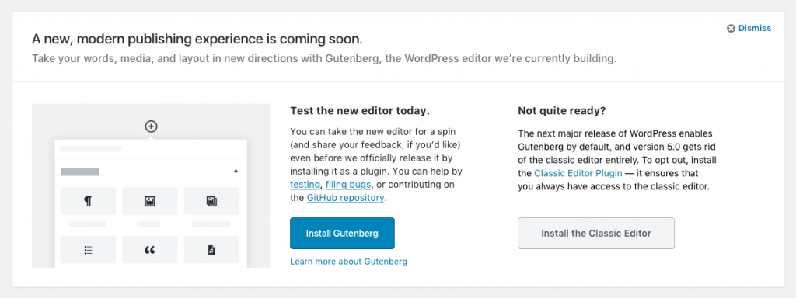Click the plus add-block icon
The width and height of the screenshot is (796, 298).
pos(151,126)
